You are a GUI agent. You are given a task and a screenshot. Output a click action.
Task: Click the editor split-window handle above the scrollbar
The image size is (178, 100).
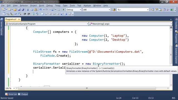pos(171,27)
